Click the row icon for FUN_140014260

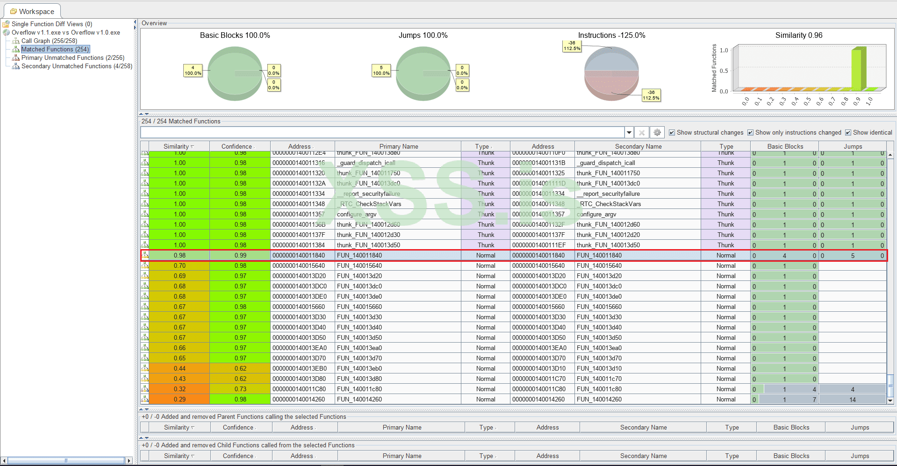[x=145, y=399]
